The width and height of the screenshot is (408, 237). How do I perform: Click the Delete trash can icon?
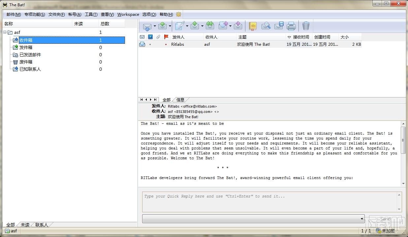click(306, 26)
